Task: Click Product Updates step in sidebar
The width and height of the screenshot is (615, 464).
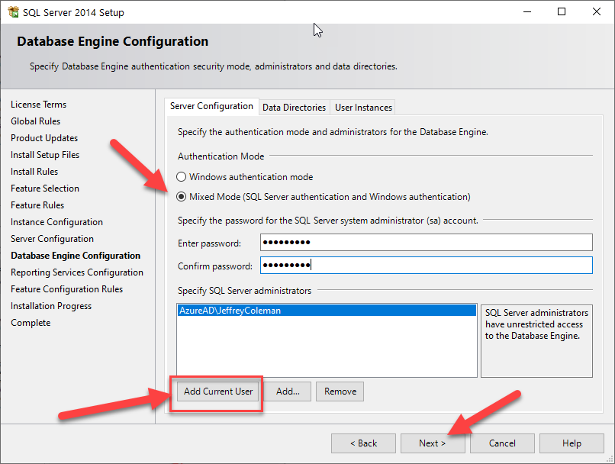Action: click(x=44, y=138)
